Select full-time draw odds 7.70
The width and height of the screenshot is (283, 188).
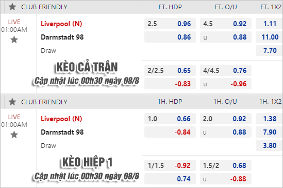tap(269, 50)
